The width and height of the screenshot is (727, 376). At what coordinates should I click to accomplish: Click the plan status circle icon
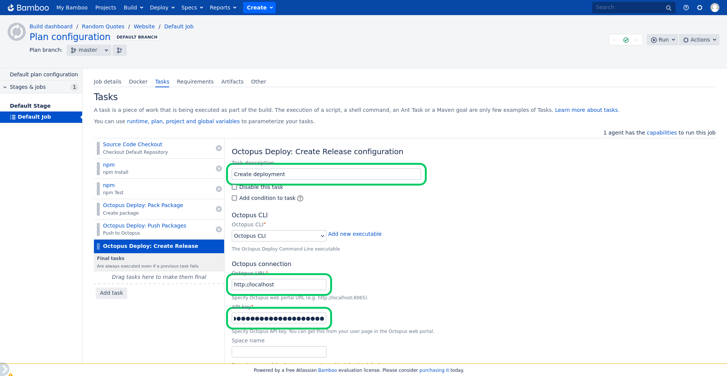pos(17,32)
